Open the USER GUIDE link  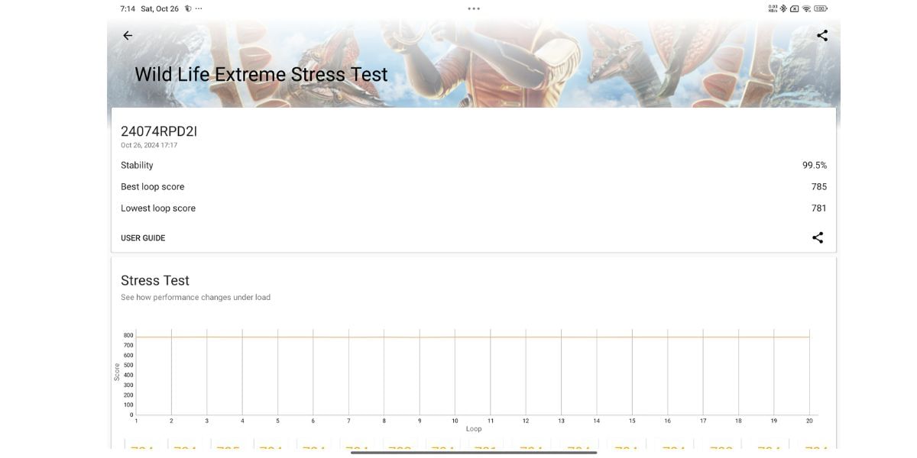click(143, 238)
